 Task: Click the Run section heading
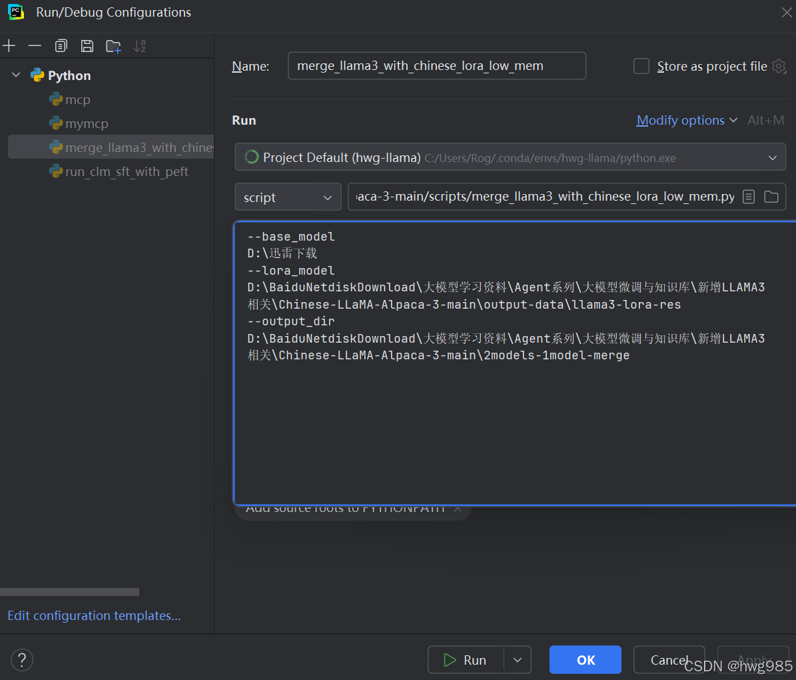[244, 121]
